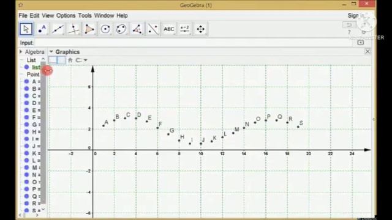
Task: Toggle visibility of point P
Action: 26,189
